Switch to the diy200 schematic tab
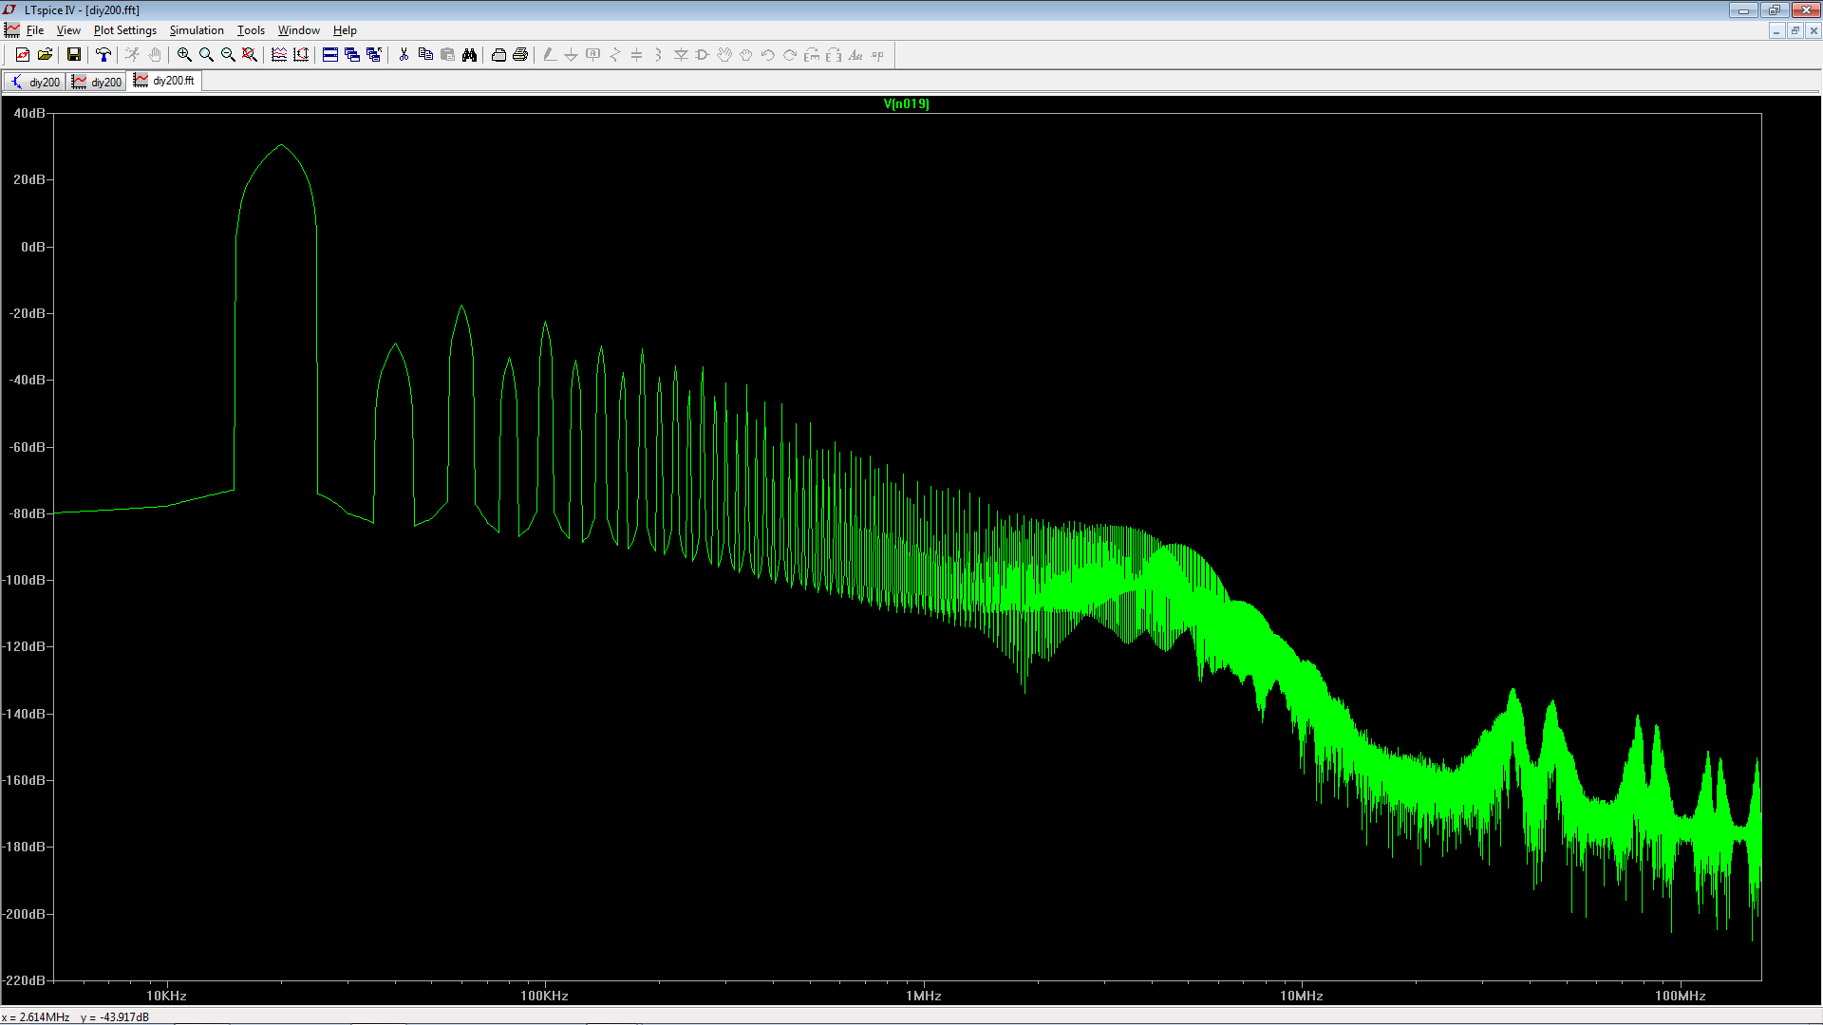This screenshot has width=1823, height=1025. 34,83
